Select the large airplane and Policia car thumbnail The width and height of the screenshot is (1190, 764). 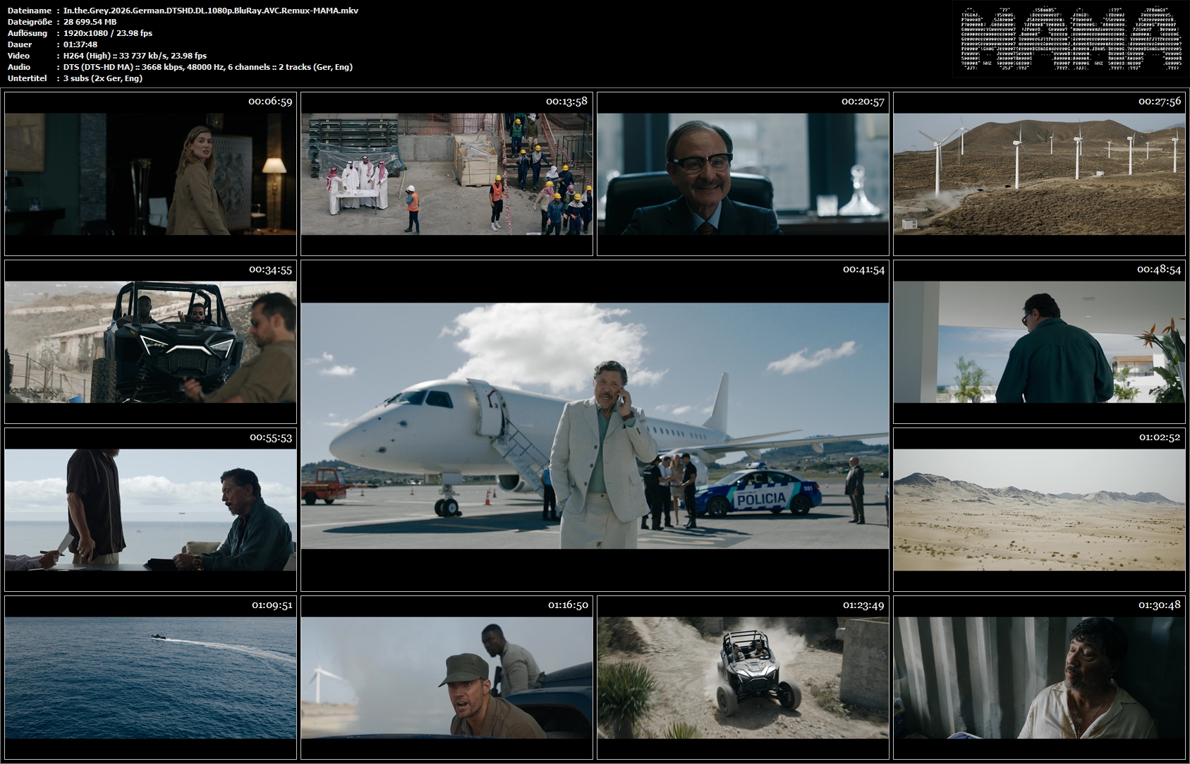pyautogui.click(x=595, y=425)
